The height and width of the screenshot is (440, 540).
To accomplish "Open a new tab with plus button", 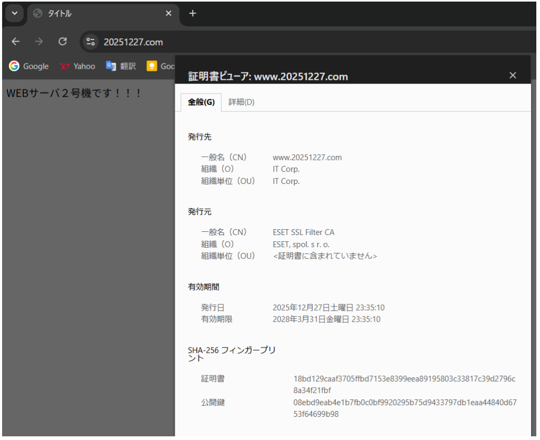I will [192, 14].
